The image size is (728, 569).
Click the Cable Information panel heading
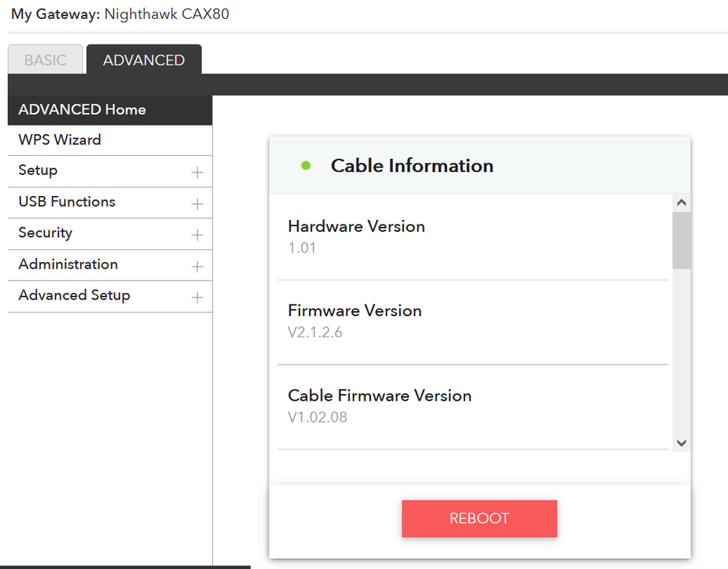[412, 165]
